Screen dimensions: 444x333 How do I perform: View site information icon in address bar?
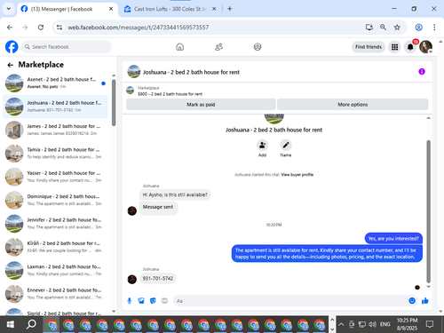59,28
